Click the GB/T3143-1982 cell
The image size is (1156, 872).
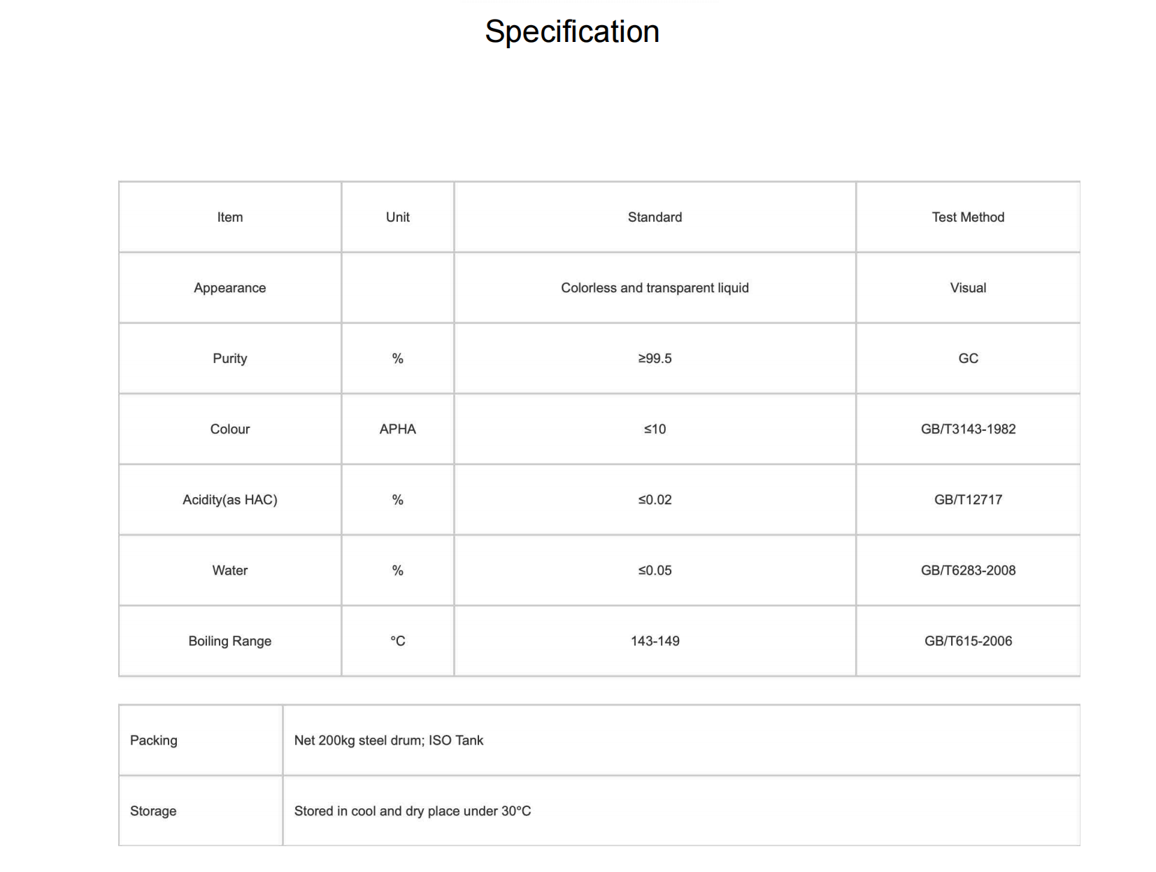point(968,429)
